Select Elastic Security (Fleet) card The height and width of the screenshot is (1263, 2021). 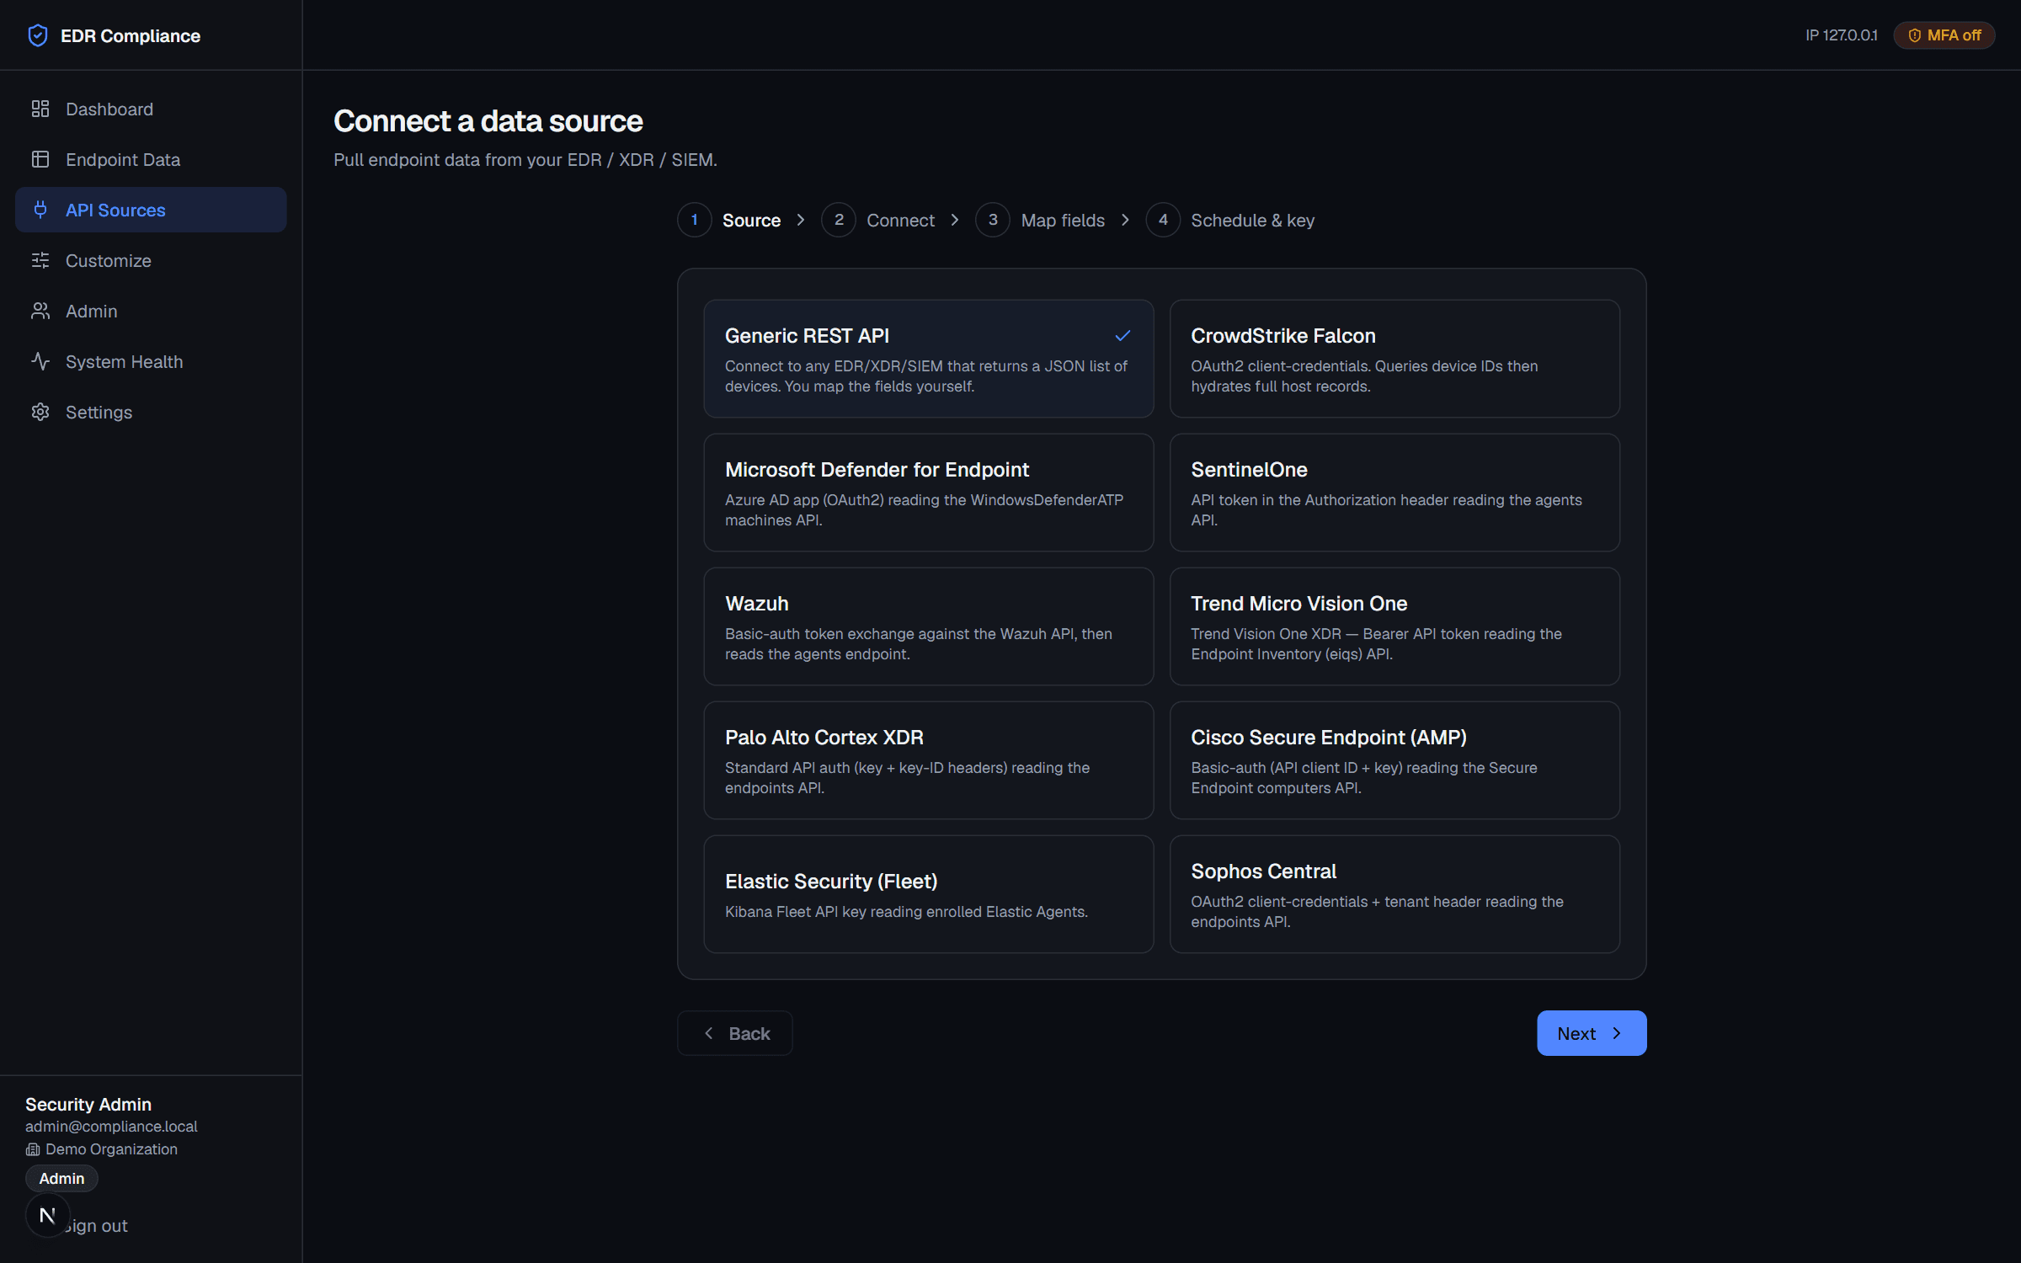pyautogui.click(x=929, y=894)
